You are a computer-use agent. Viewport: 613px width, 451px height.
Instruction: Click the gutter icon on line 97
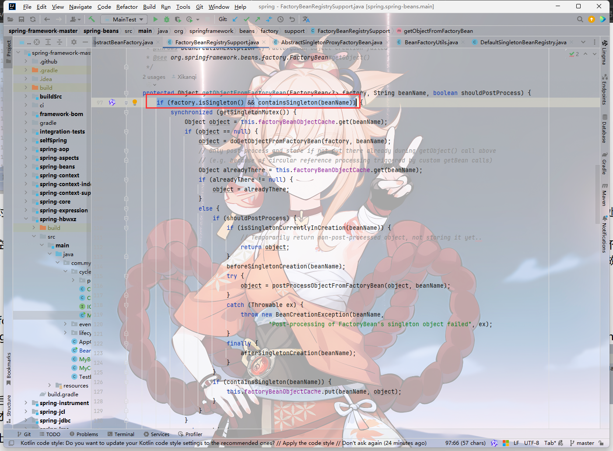point(112,102)
